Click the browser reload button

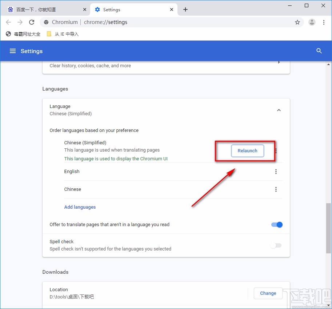32,22
